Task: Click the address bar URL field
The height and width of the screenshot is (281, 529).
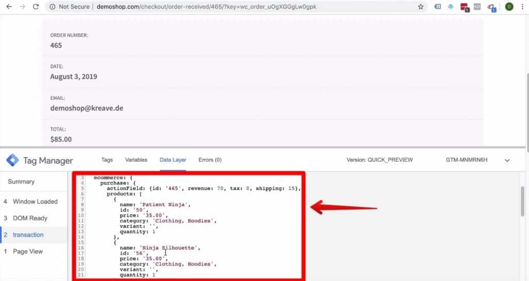Action: pos(232,7)
